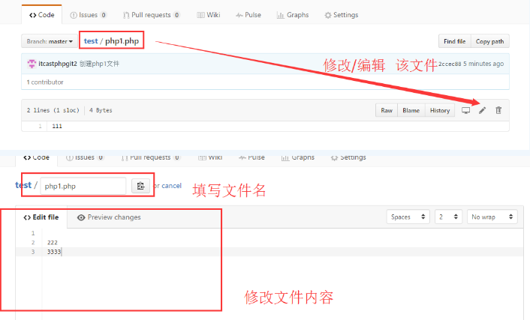
Task: Click the Raw button
Action: tap(387, 110)
